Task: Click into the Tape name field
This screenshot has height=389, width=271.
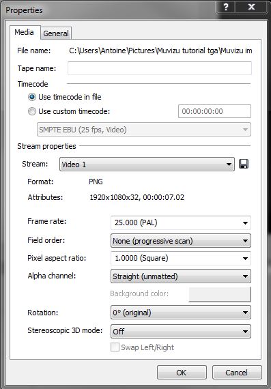Action: (x=160, y=68)
